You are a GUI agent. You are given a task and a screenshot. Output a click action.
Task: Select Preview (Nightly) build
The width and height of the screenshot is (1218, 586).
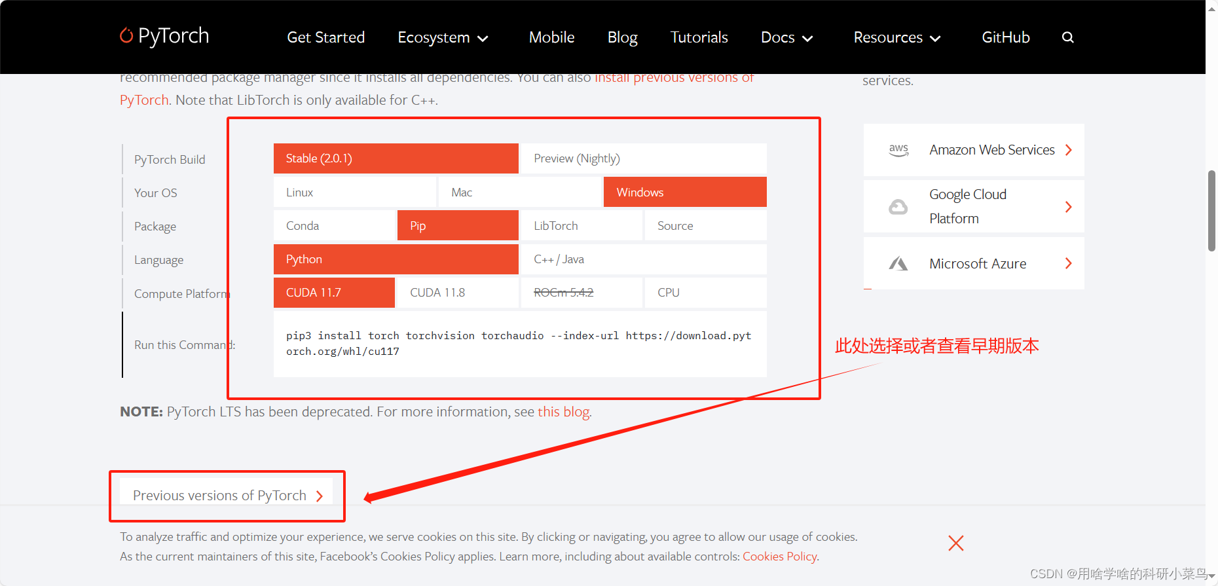click(644, 158)
